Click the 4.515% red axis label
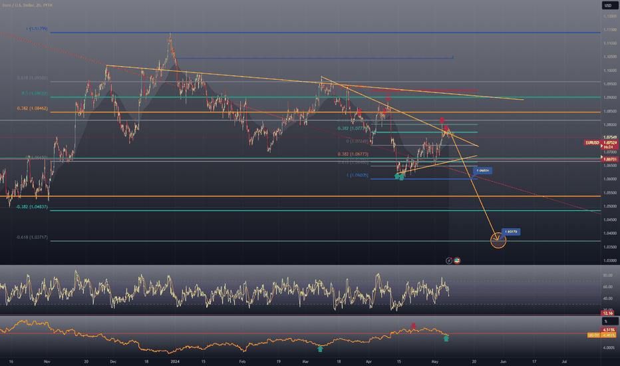This screenshot has height=366, width=620. [x=609, y=330]
